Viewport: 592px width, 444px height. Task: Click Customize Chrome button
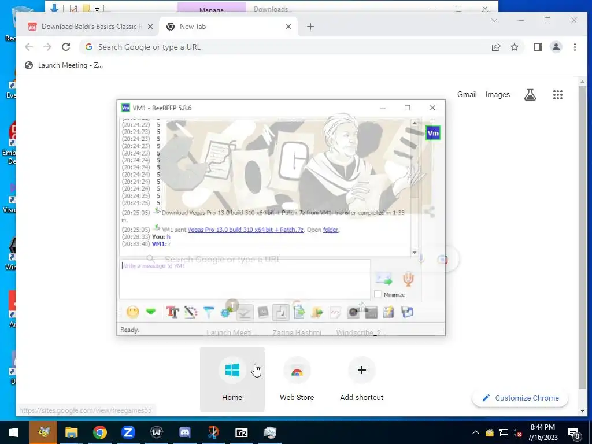(520, 398)
